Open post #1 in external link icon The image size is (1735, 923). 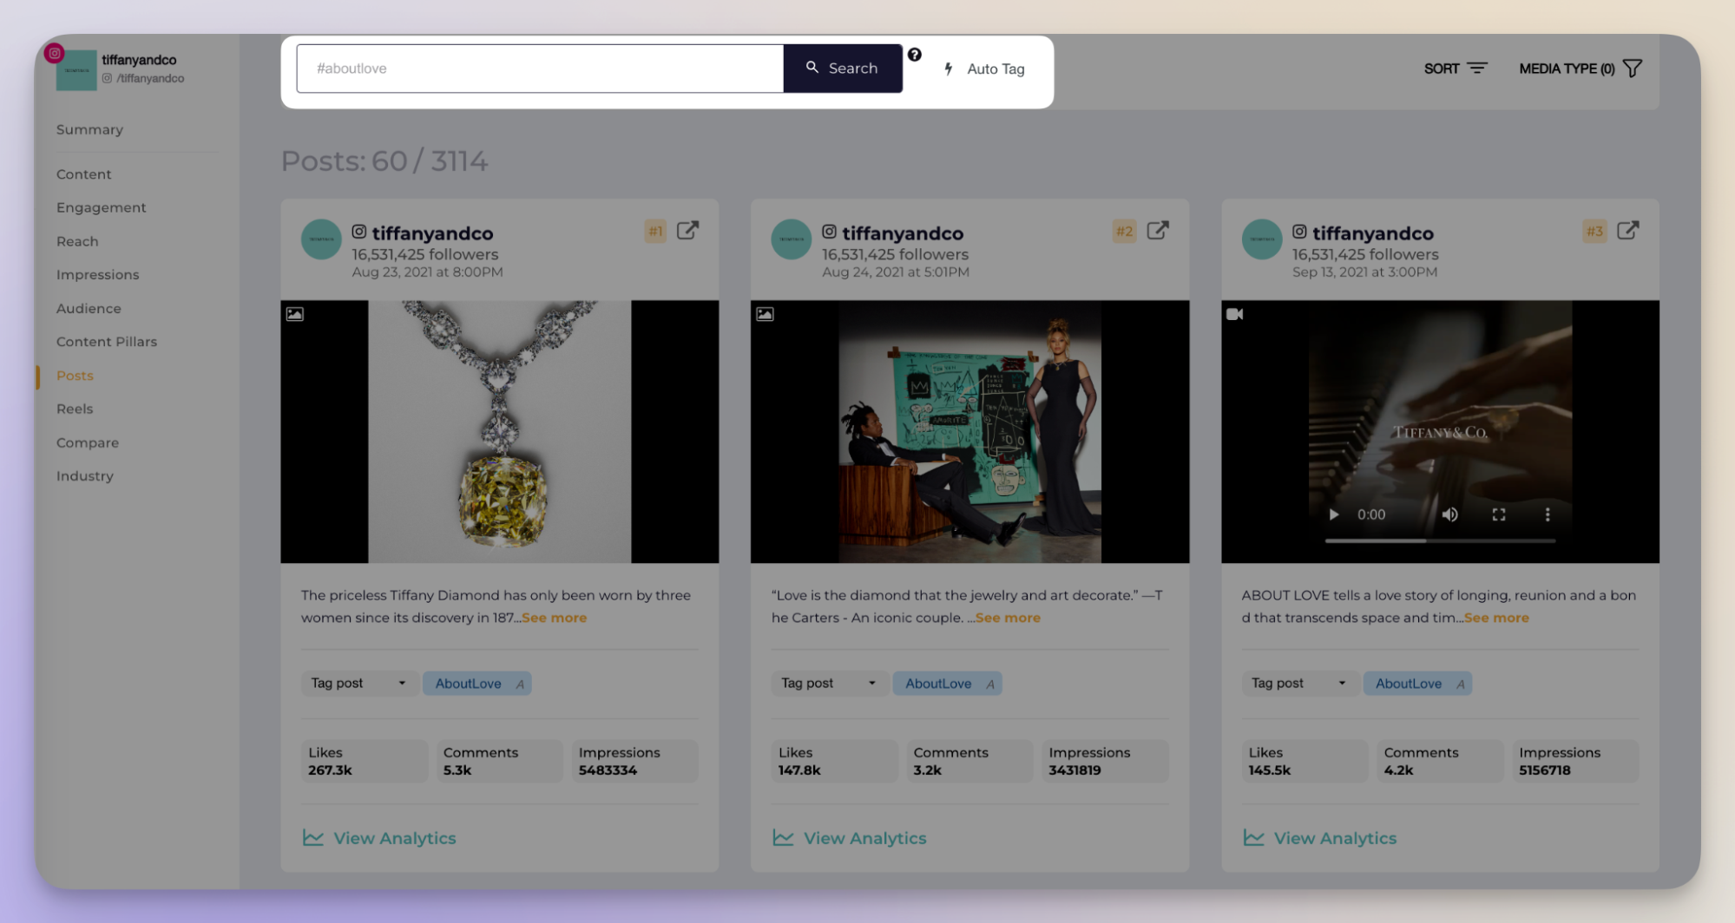687,231
